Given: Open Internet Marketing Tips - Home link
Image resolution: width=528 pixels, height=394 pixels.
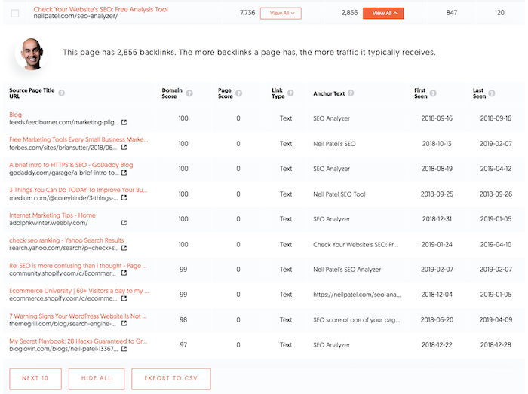Looking at the screenshot, I should click(x=52, y=215).
